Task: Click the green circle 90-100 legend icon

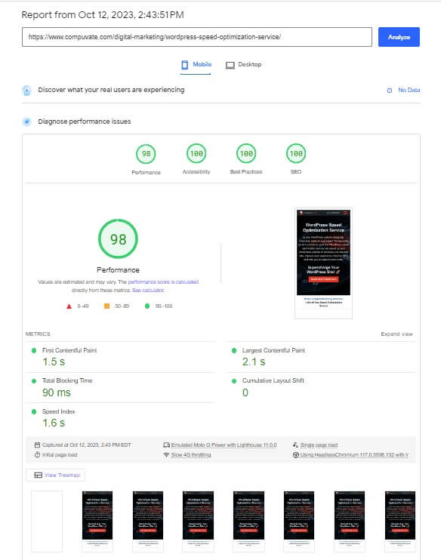Action: tap(147, 306)
